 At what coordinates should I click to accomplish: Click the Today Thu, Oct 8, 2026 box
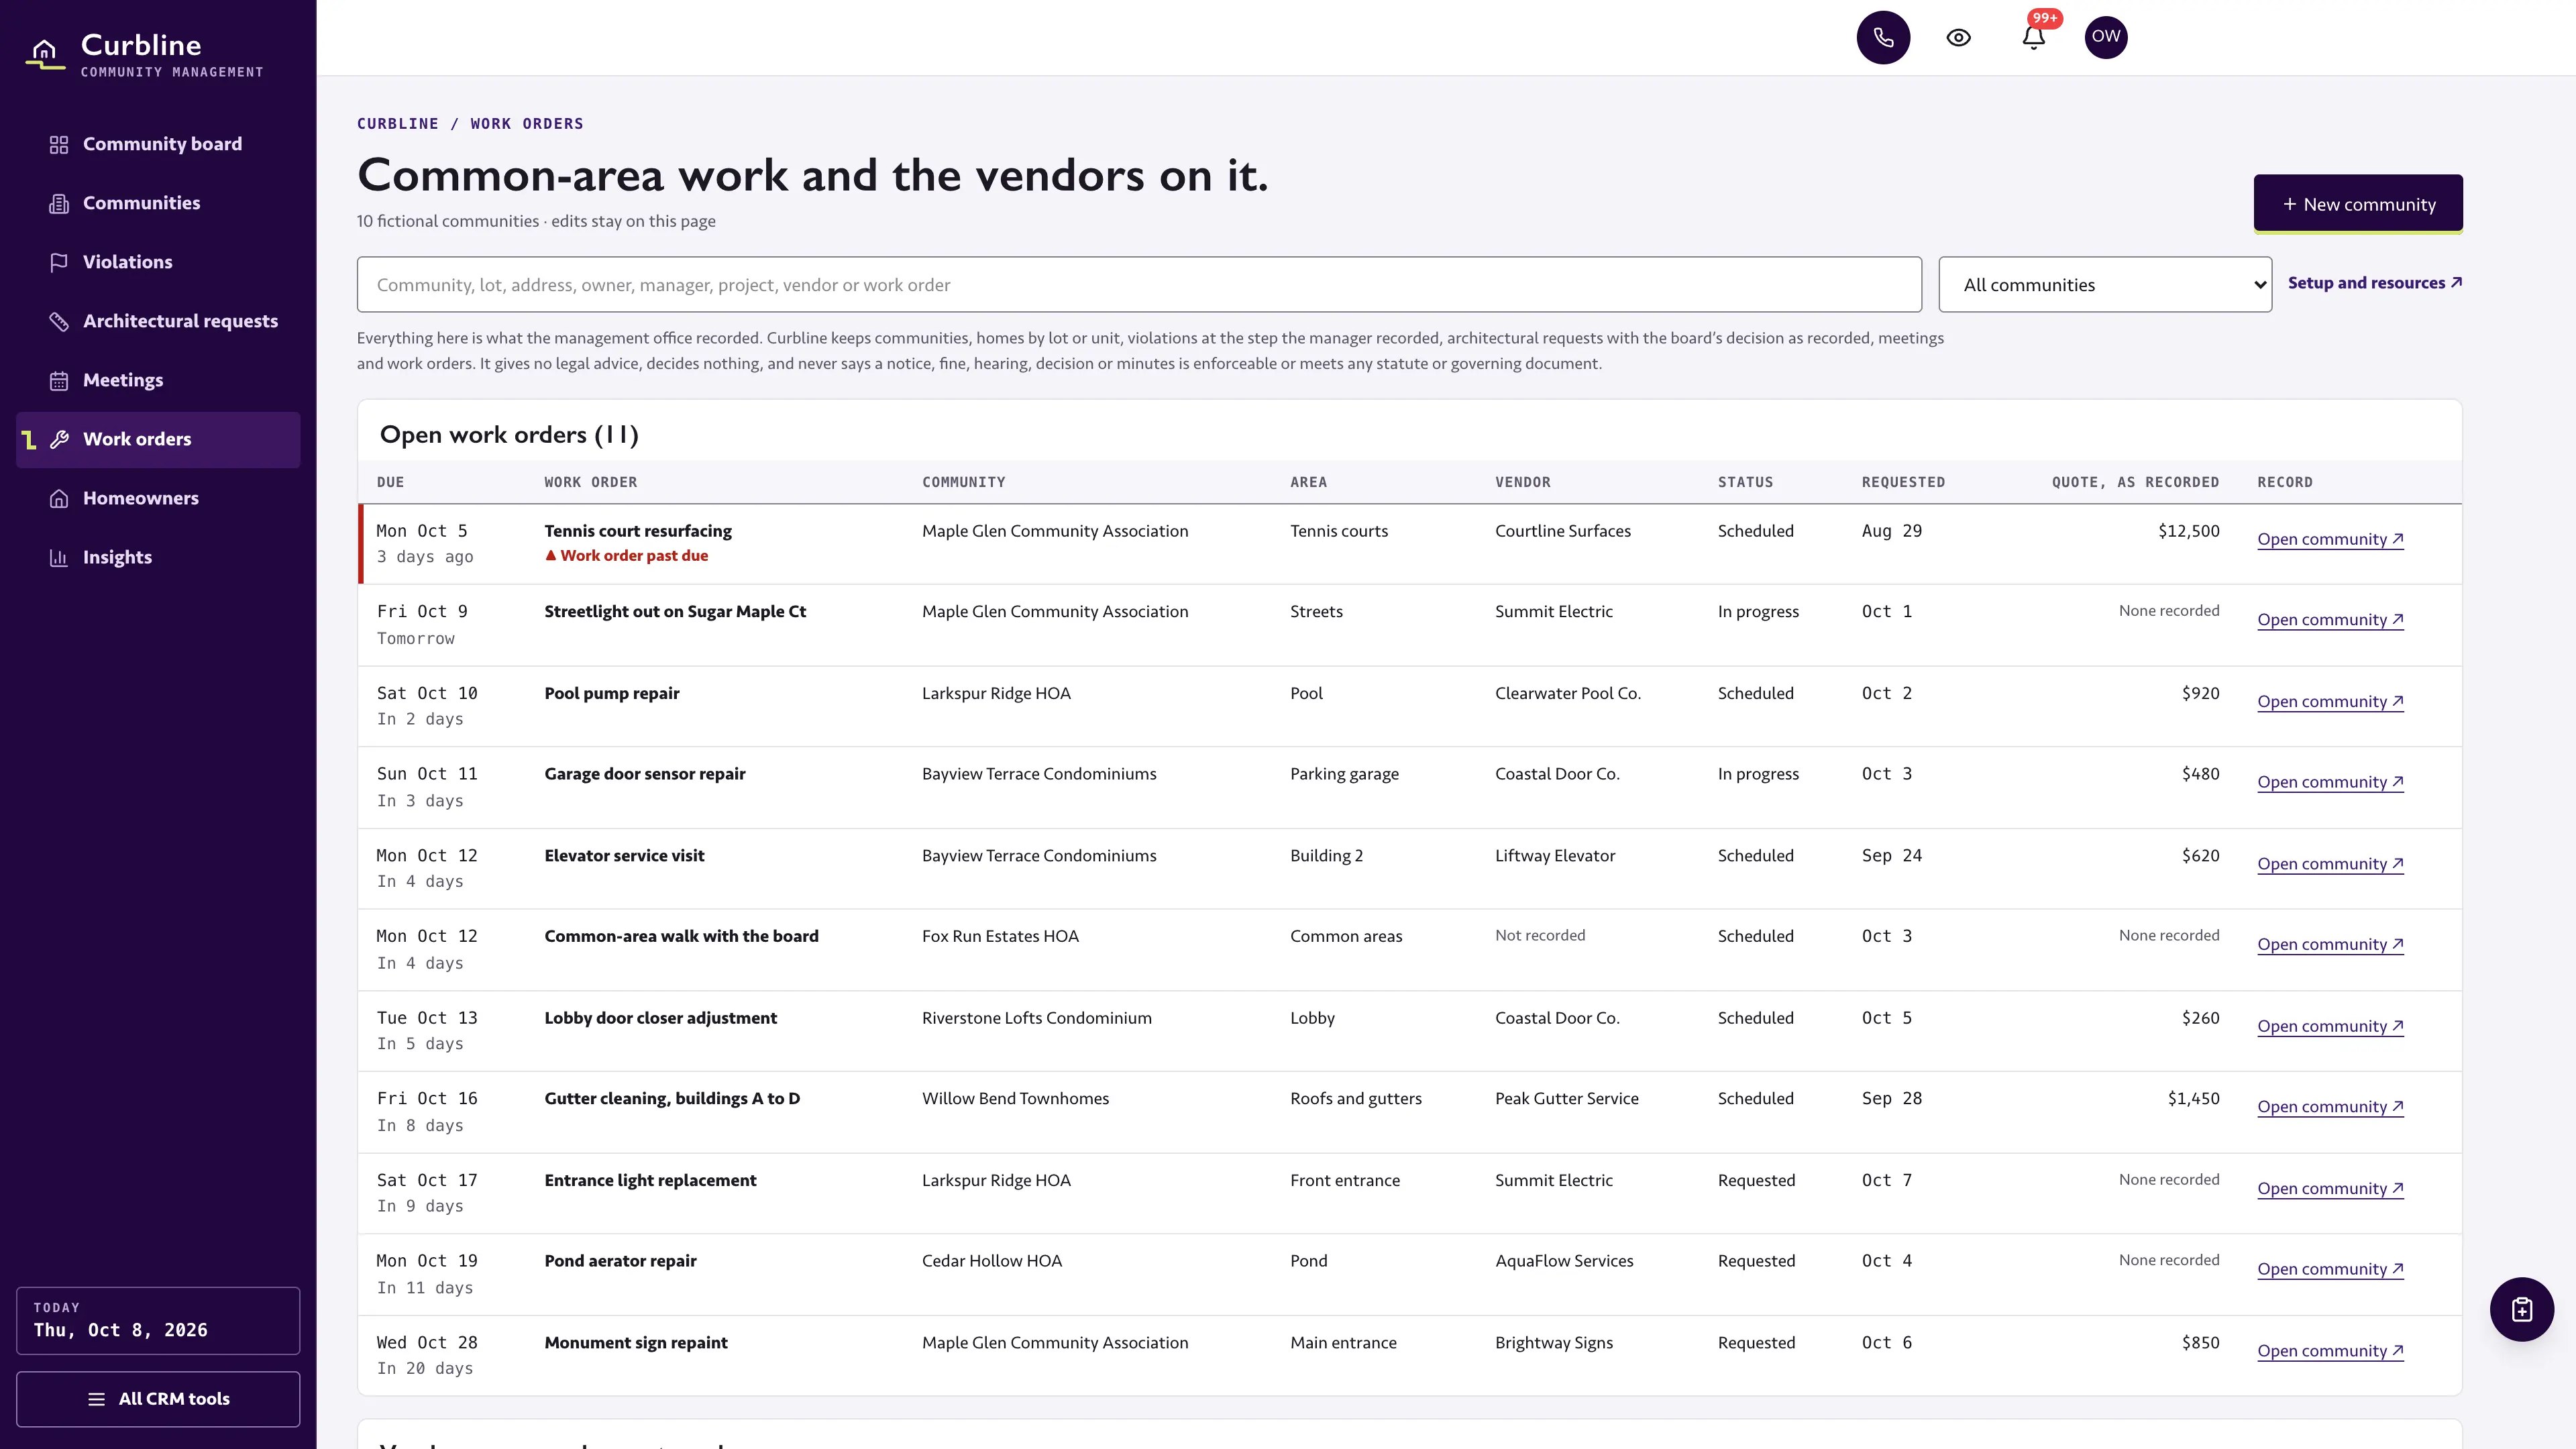(158, 1320)
